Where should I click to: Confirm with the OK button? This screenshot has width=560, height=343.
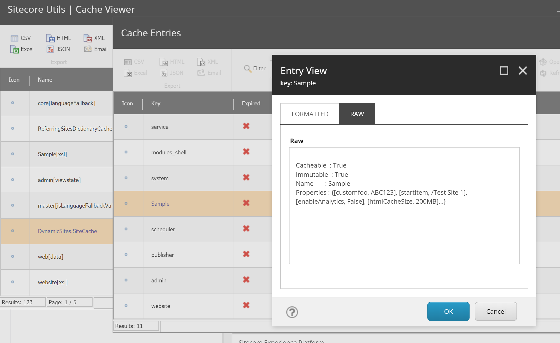[x=448, y=311]
